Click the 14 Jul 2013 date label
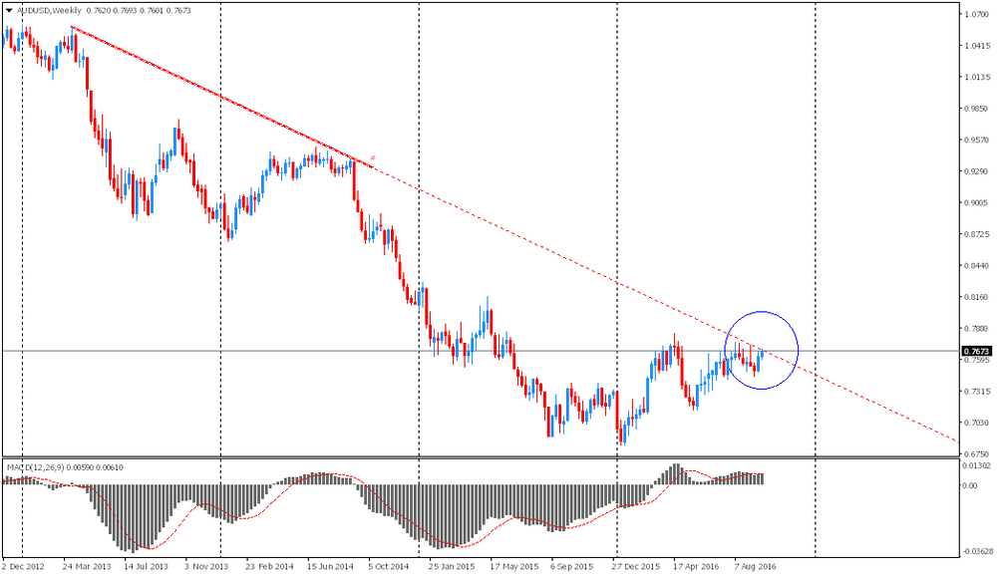This screenshot has width=997, height=577. pyautogui.click(x=146, y=566)
